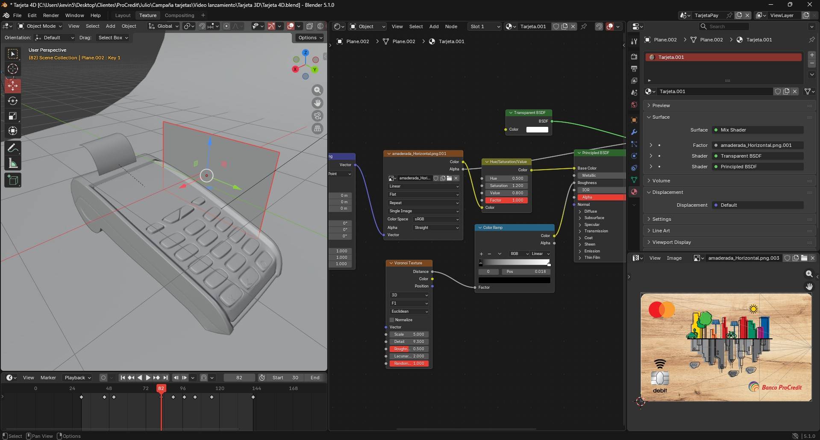820x440 pixels.
Task: Toggle overlays in the node editor header
Action: (610, 26)
